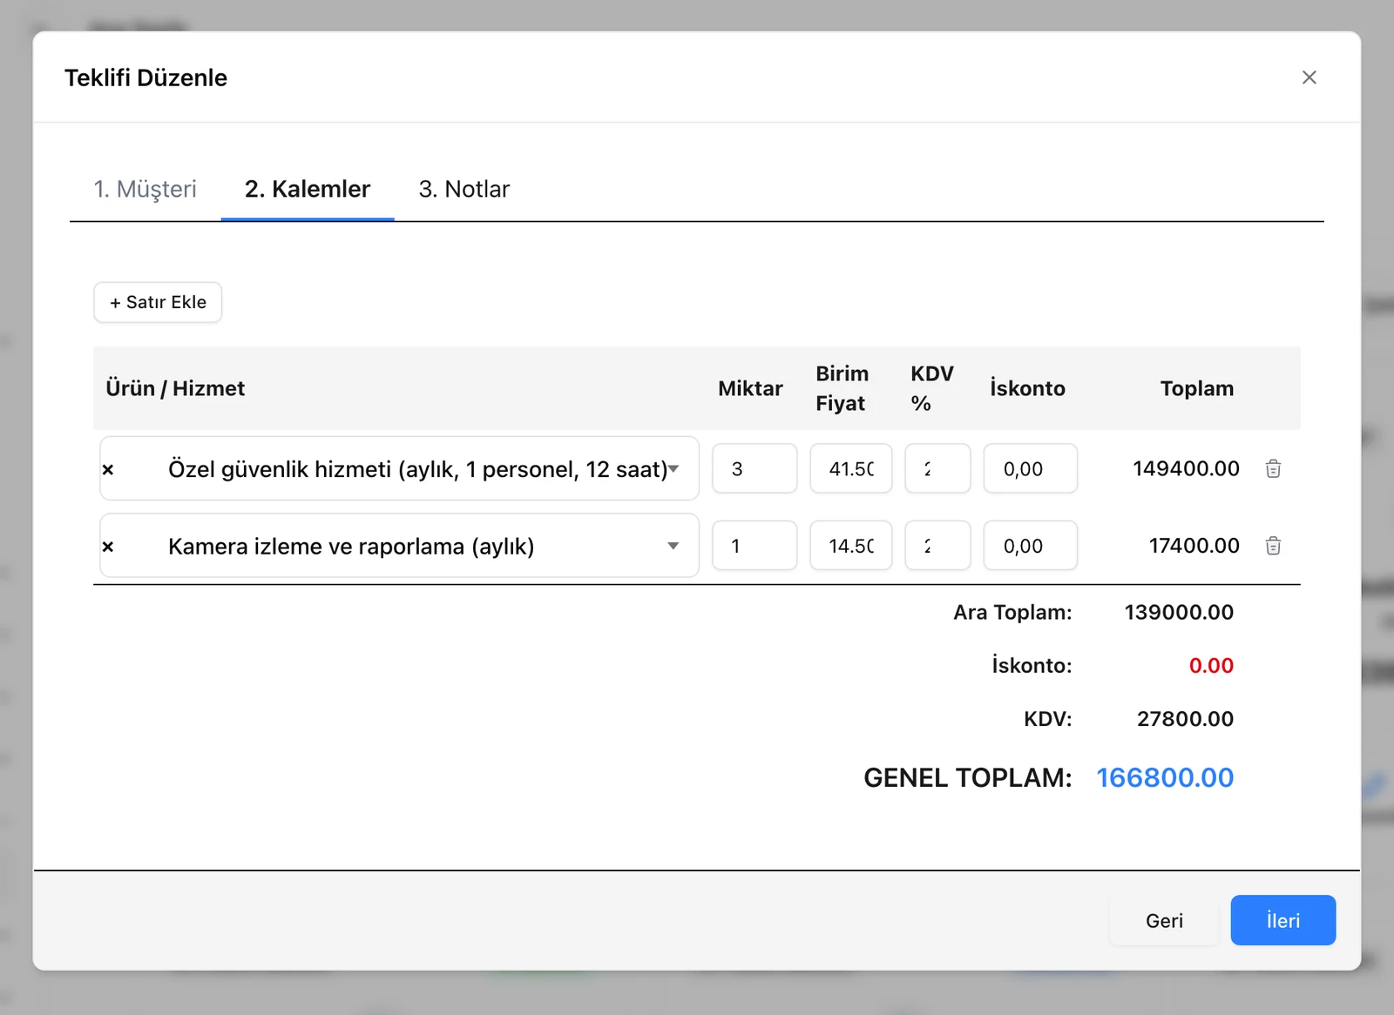Image resolution: width=1394 pixels, height=1015 pixels.
Task: Go back with the Geri button
Action: (x=1164, y=920)
